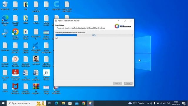Open the sql pass file icon
188x106 pixels.
(x=36, y=19)
